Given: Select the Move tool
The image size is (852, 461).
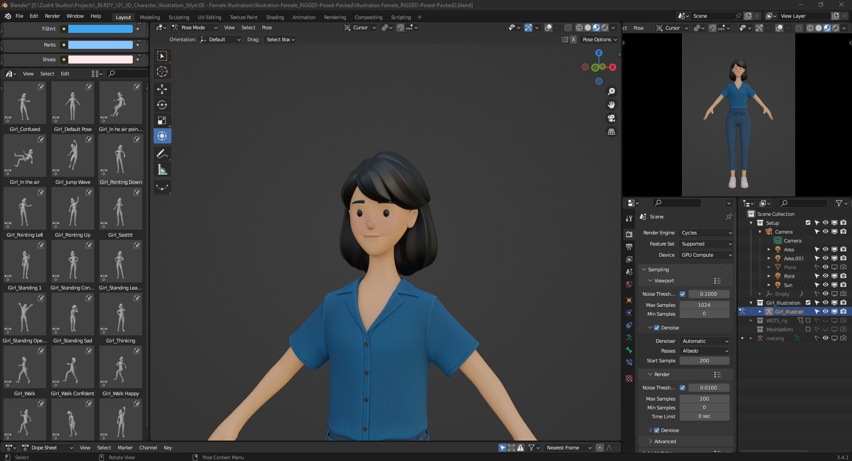Looking at the screenshot, I should point(162,89).
